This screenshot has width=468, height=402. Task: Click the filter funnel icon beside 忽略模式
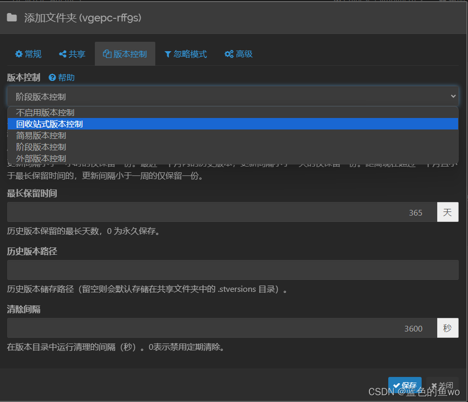(x=168, y=54)
